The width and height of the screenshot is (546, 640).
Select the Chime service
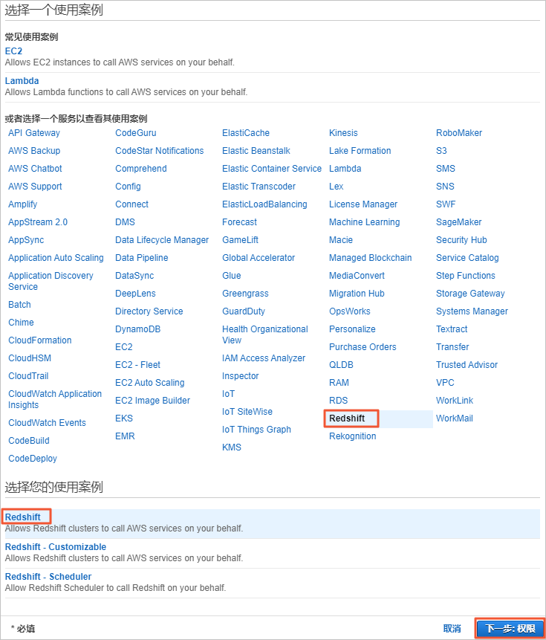22,323
